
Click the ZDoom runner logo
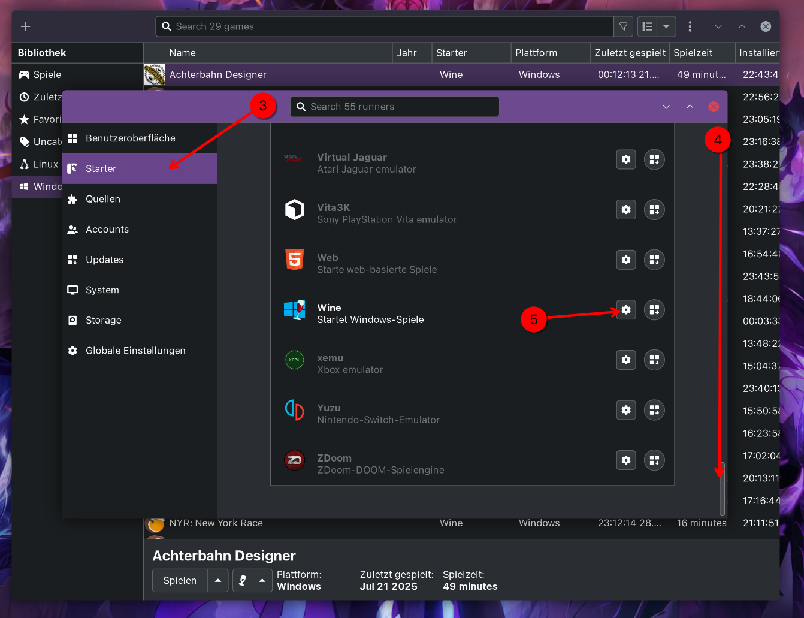coord(295,460)
